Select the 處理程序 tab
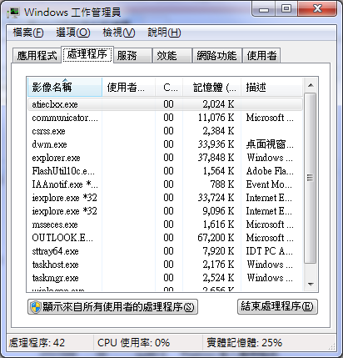 (87, 54)
